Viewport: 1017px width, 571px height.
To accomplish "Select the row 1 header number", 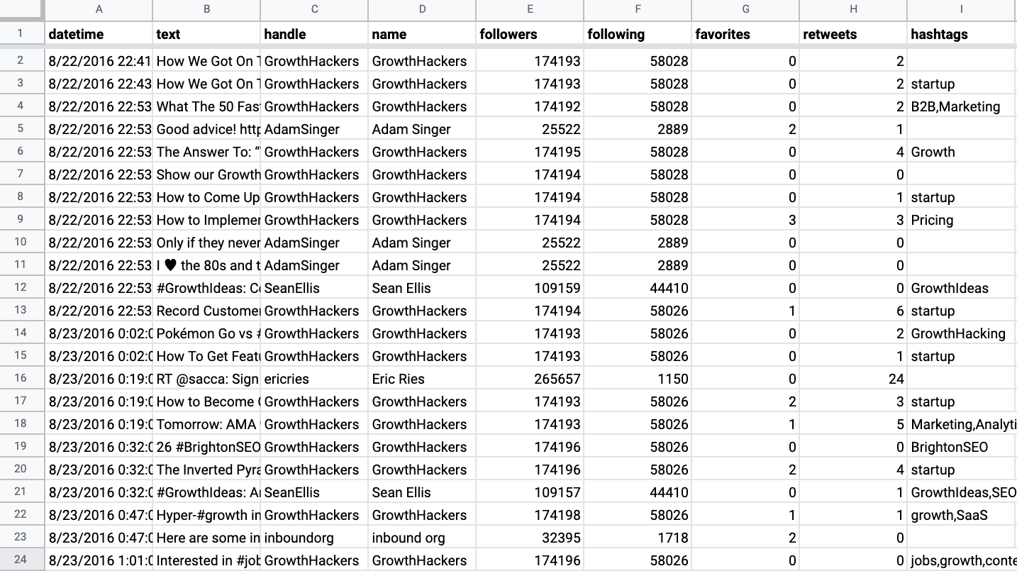I will [21, 33].
